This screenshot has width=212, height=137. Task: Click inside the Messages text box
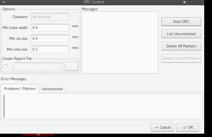(120, 43)
